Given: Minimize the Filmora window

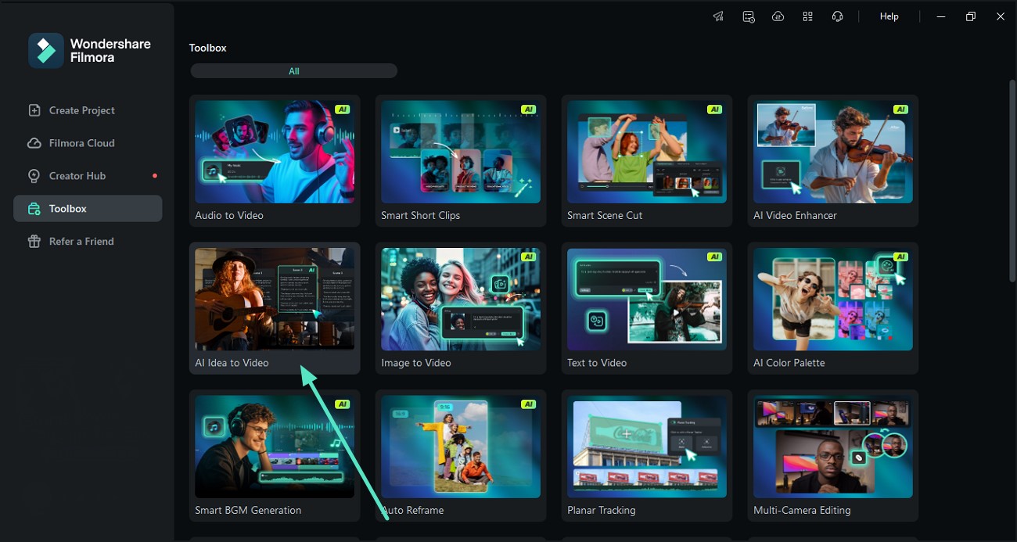Looking at the screenshot, I should (941, 16).
